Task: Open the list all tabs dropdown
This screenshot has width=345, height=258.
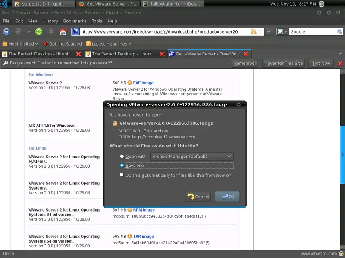Action: (x=340, y=53)
